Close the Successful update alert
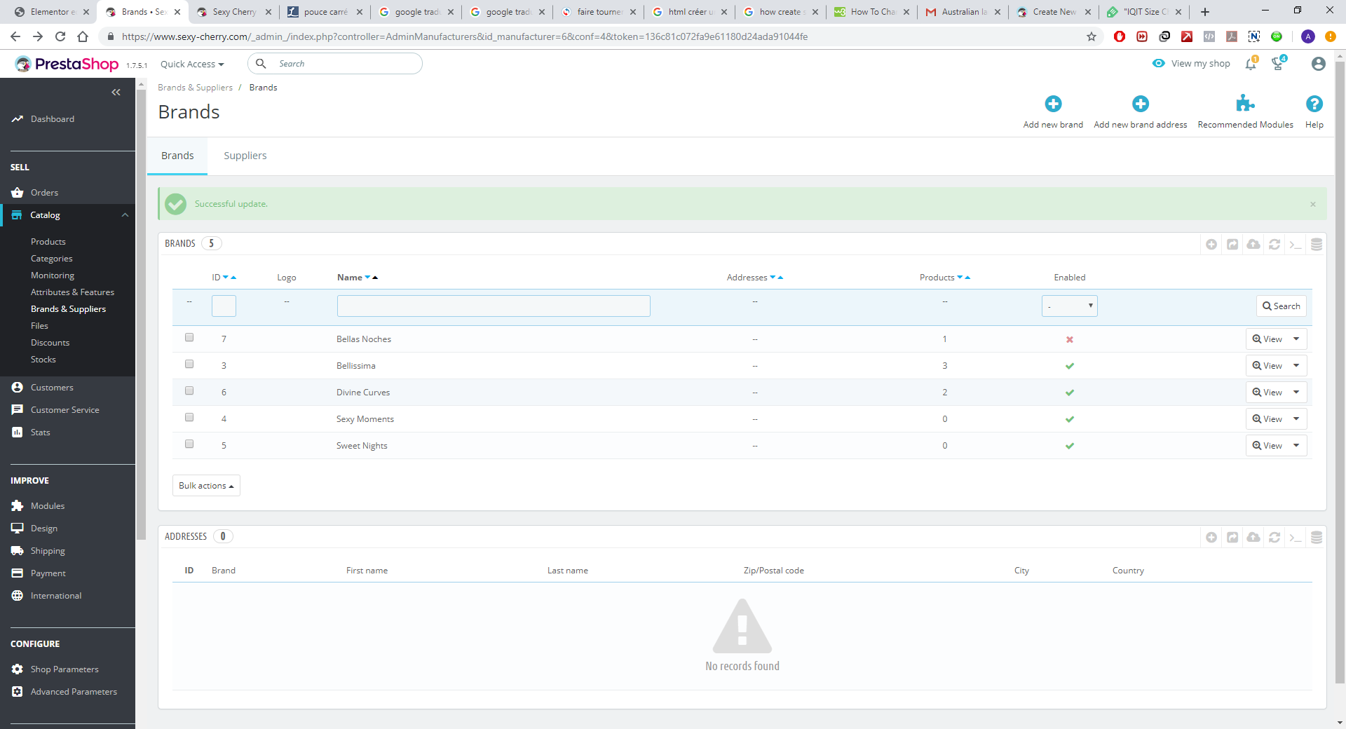This screenshot has height=729, width=1346. point(1313,204)
